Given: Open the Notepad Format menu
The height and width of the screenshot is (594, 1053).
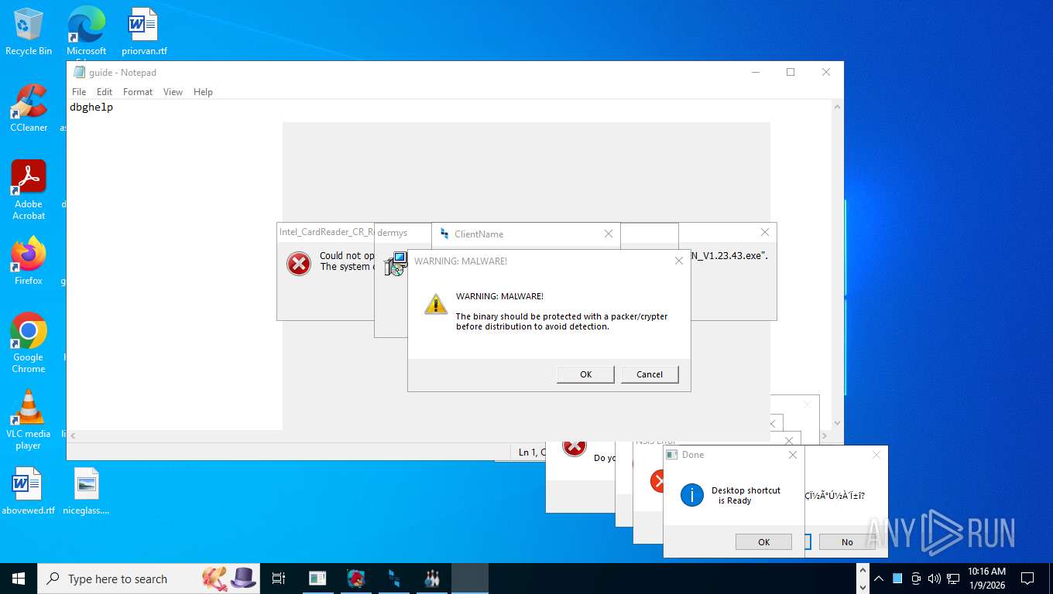Looking at the screenshot, I should click(x=138, y=91).
